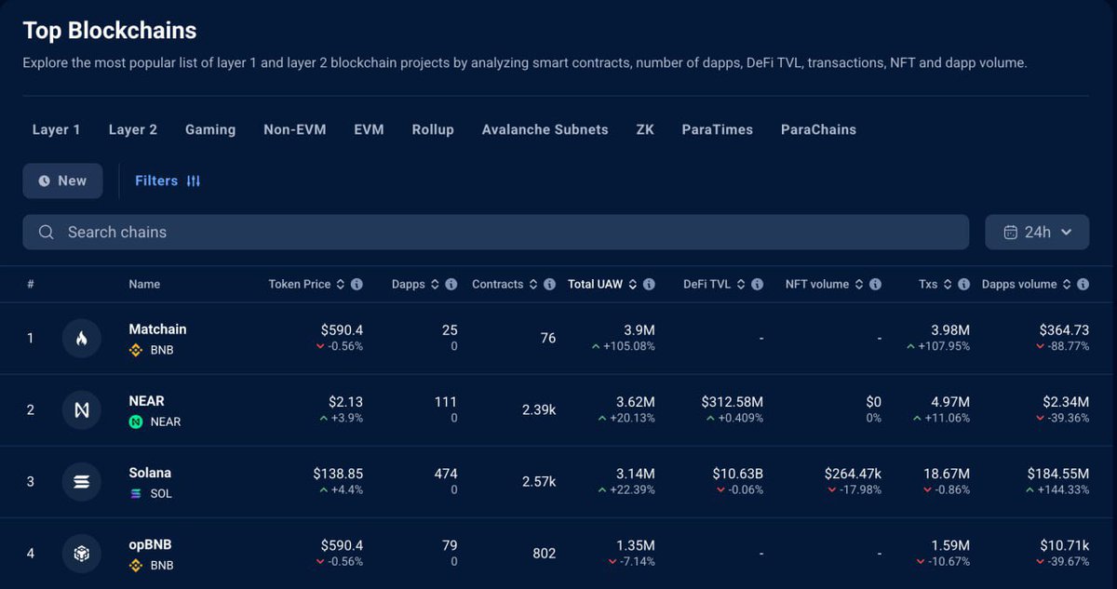Click Solana token price $138.85
This screenshot has height=589, width=1117.
click(338, 474)
